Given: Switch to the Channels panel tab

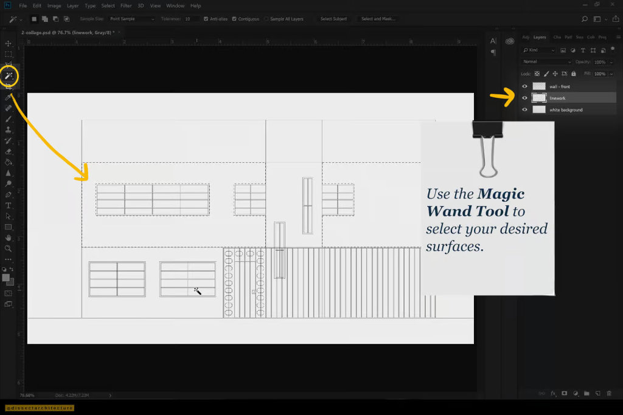Looking at the screenshot, I should [557, 37].
